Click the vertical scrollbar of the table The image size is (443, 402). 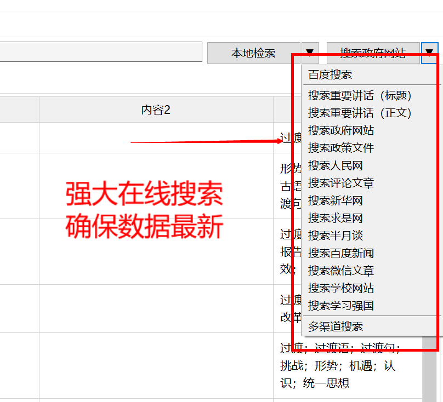pos(430,369)
